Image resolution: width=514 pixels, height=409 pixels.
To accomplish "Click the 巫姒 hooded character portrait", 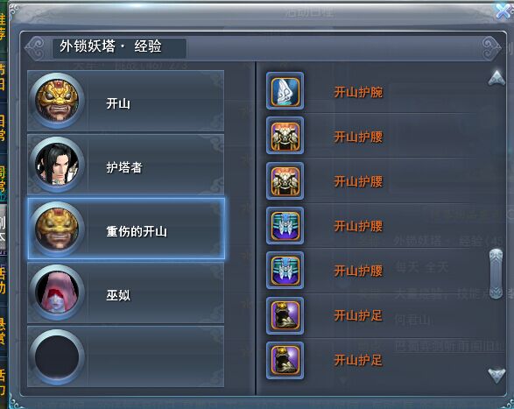I will (x=57, y=293).
